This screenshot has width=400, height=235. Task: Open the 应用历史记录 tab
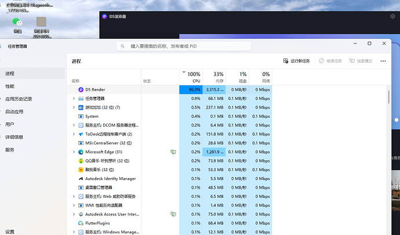tap(32, 99)
